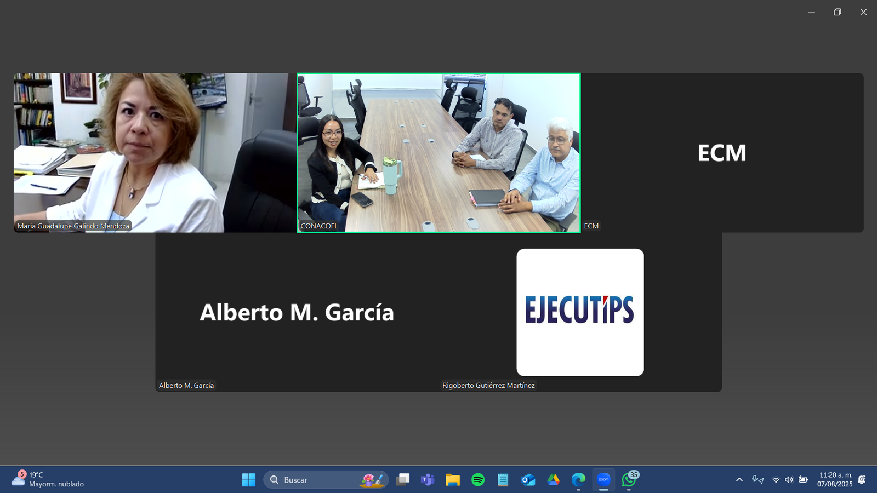Screen dimensions: 877x493
Task: Open Spotify from the taskbar
Action: [478, 480]
